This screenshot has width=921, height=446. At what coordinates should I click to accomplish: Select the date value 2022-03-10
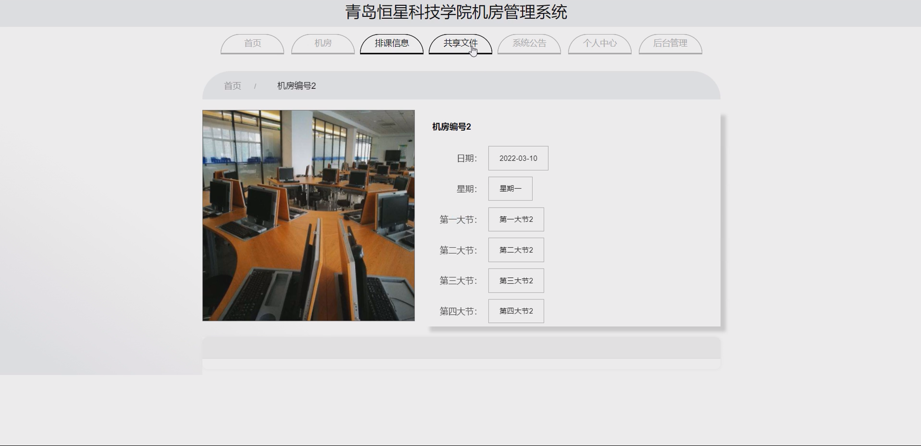click(x=518, y=158)
